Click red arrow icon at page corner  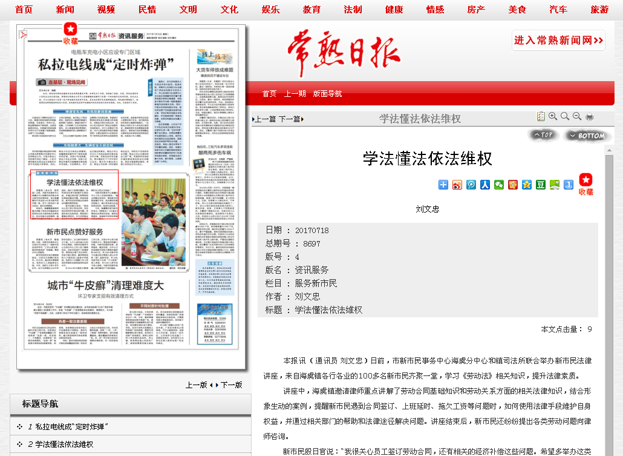[24, 35]
